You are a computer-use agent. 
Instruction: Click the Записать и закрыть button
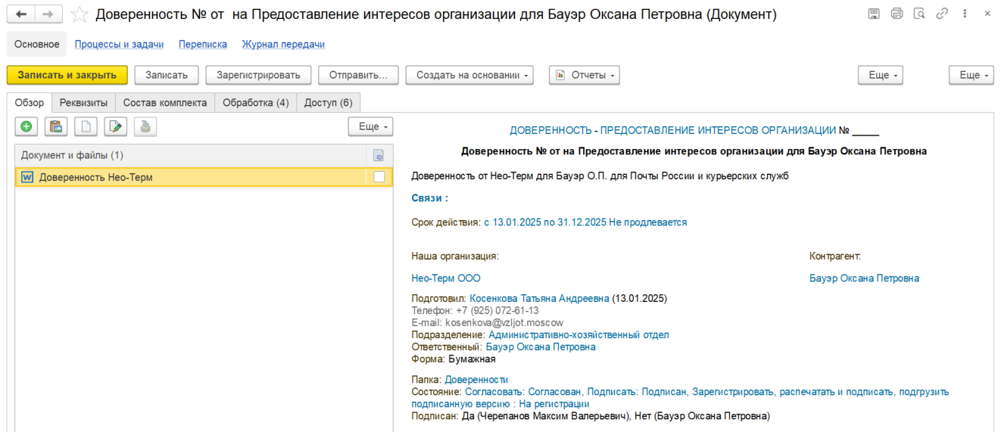67,75
